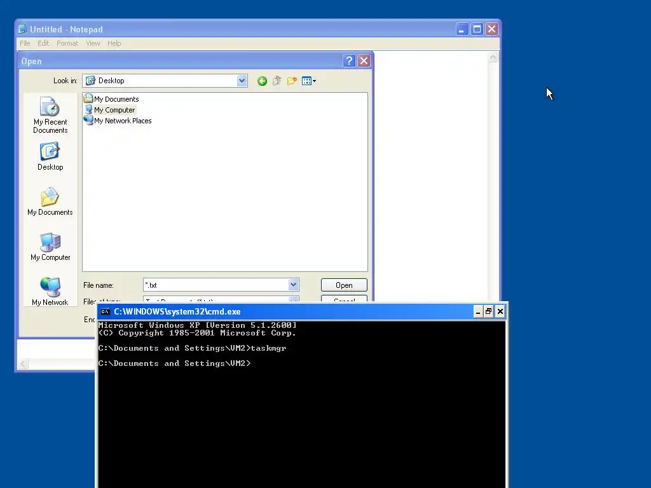Click Notepad vertical scrollbar up arrow
651x488 pixels.
[493, 57]
